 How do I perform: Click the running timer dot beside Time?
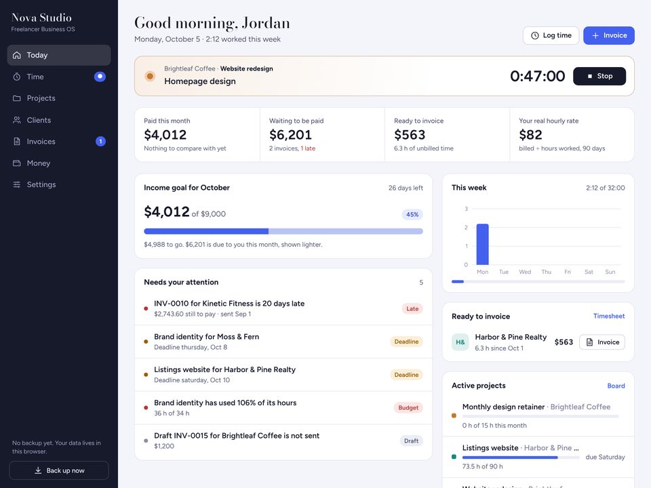tap(100, 77)
